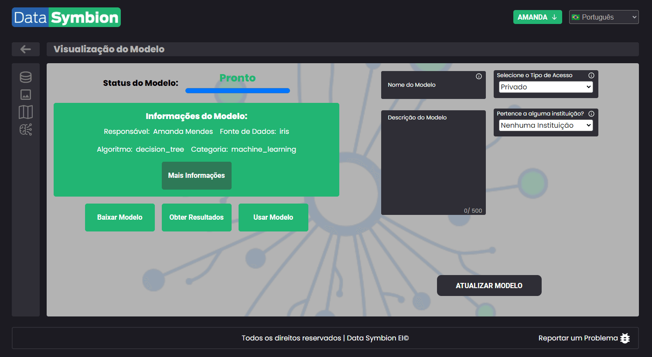Click the Data Symbion logo
Screen dimensions: 652x357
(66, 17)
